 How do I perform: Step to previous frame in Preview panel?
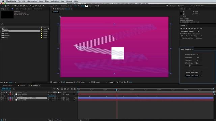(184, 28)
